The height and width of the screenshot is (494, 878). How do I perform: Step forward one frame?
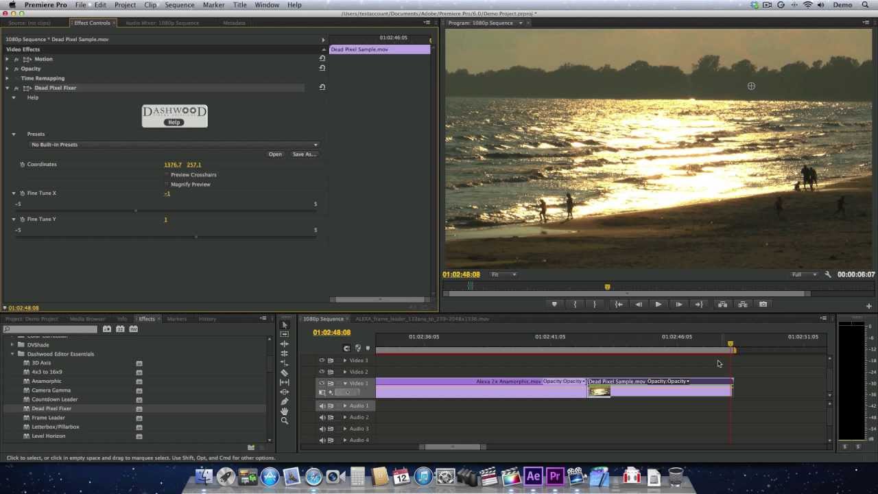(x=679, y=305)
